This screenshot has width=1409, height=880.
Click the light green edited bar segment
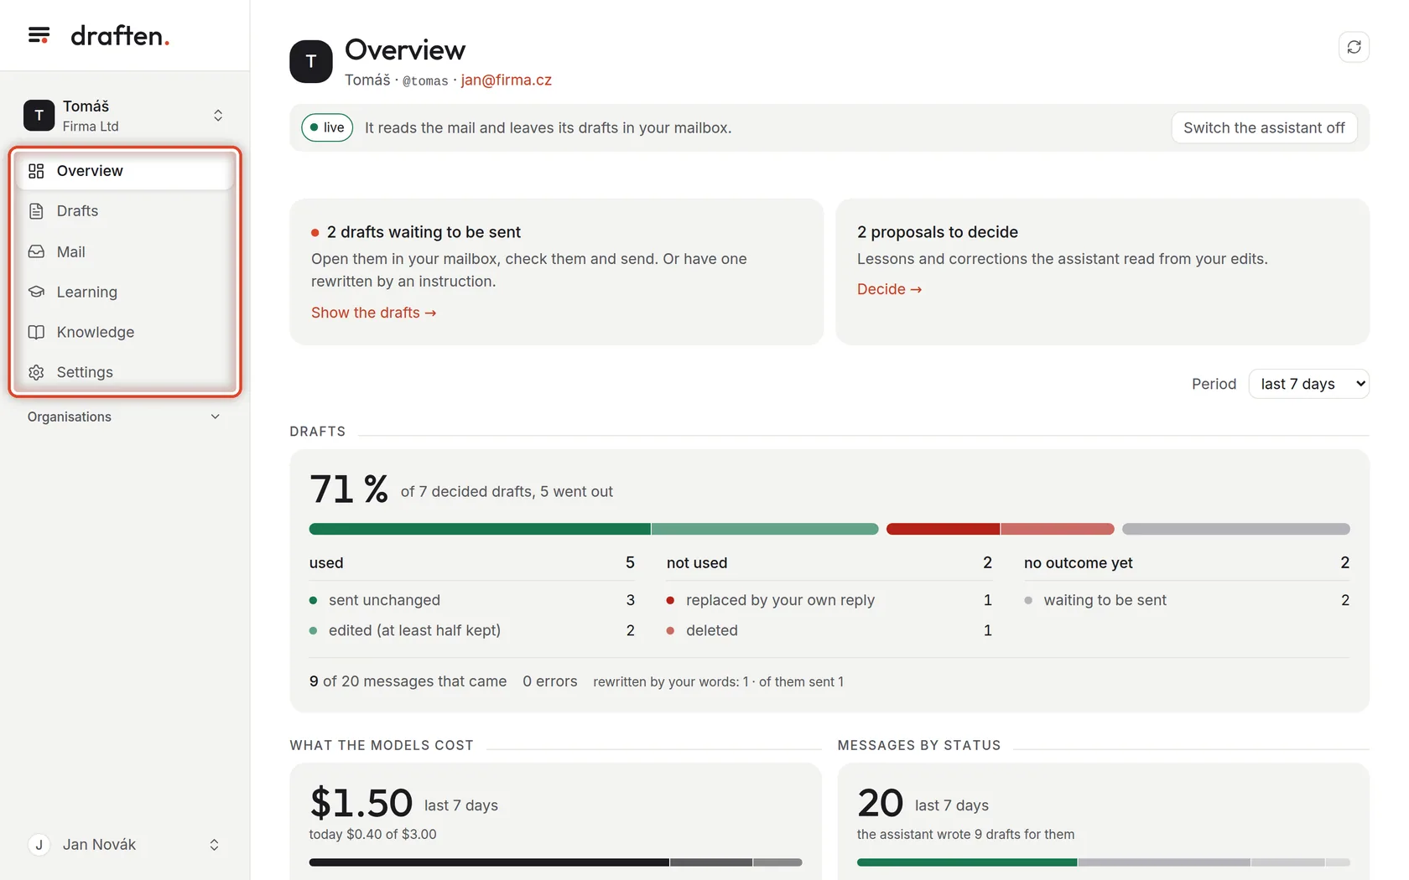click(765, 529)
